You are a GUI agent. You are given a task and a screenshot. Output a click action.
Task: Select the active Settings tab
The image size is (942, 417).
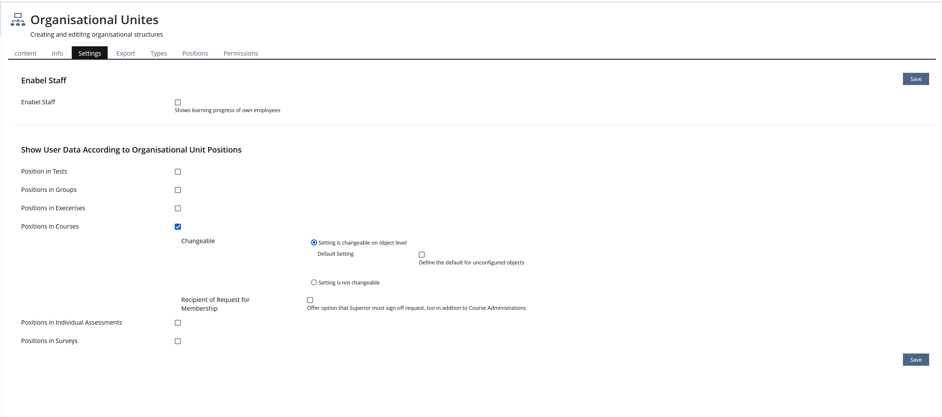89,53
